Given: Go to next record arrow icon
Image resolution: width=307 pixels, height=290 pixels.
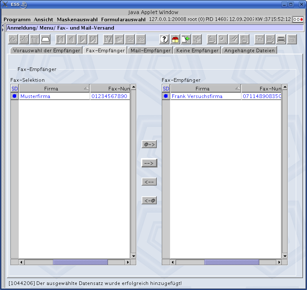Looking at the screenshot, I should coord(82,39).
